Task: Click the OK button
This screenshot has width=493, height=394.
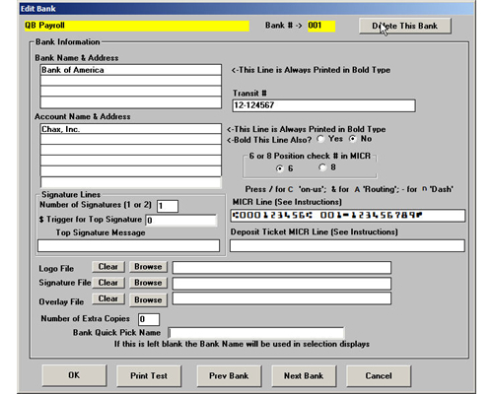Action: [x=74, y=375]
